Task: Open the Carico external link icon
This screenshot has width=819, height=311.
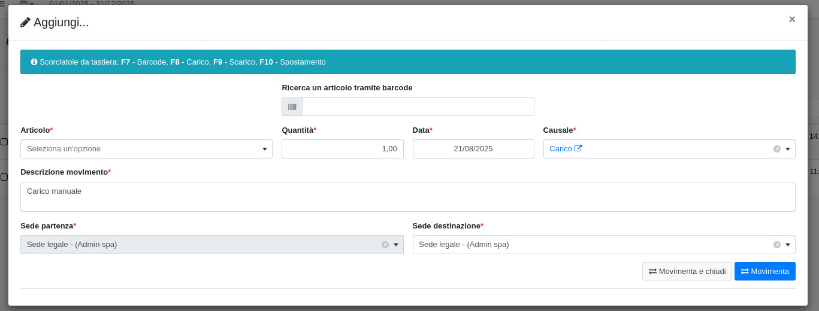Action: (578, 148)
